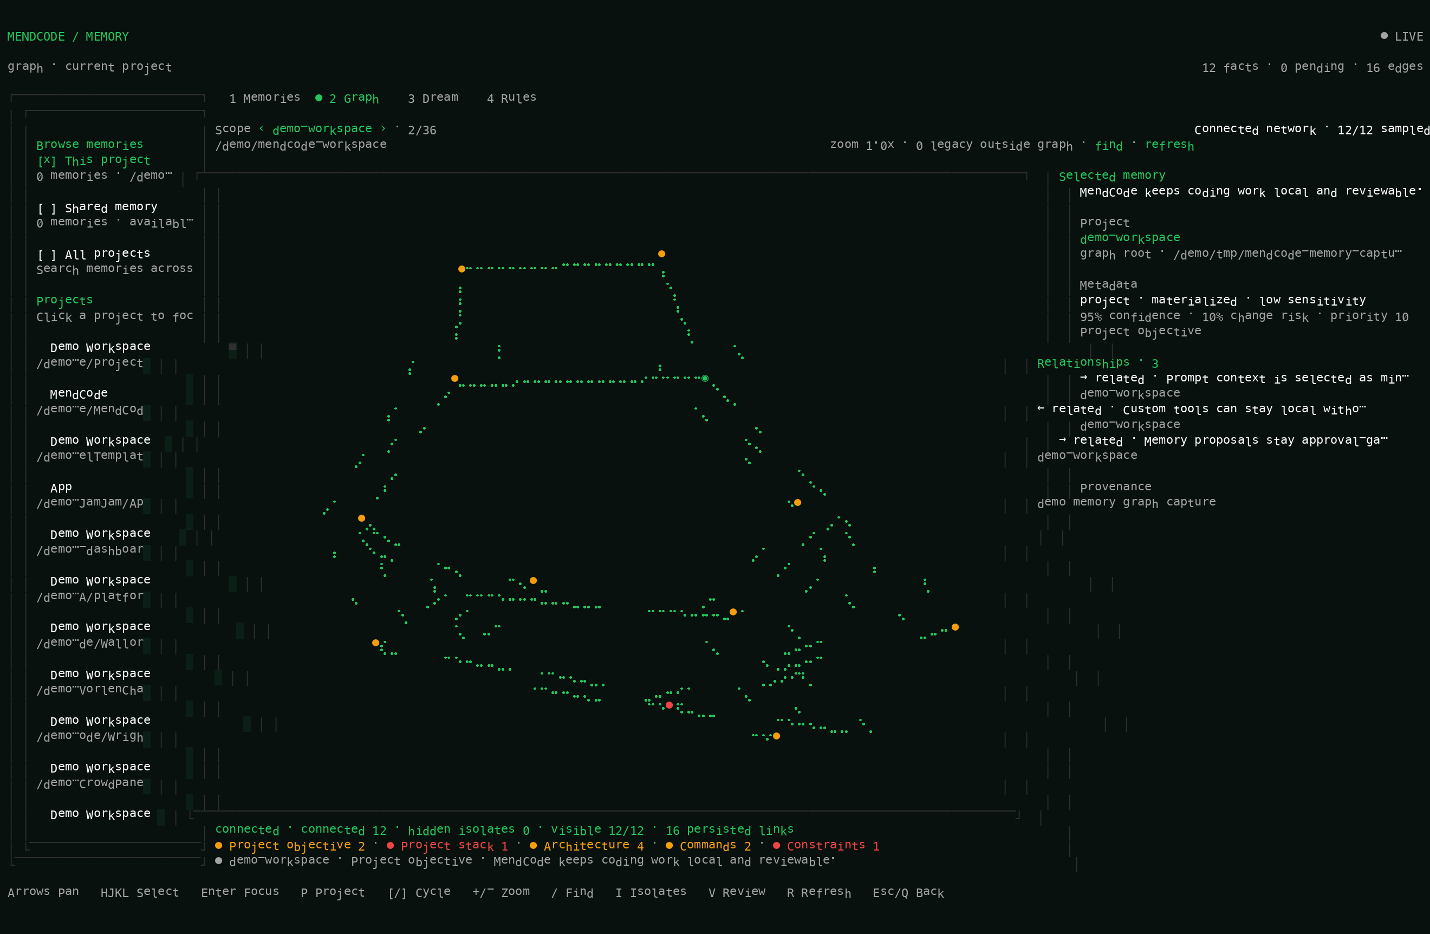
Task: Open relationship 'Memory proposals stay approval-ga'
Action: tap(1223, 440)
